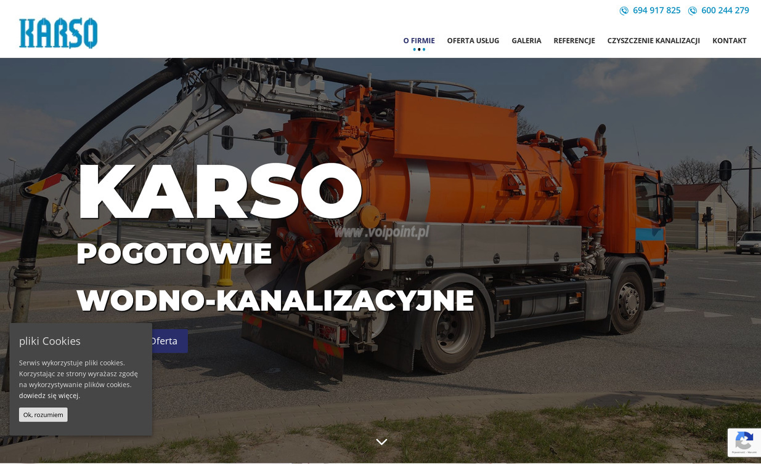Follow the dowiedz się więcej link
Screen dimensions: 761x464
[x=48, y=396]
